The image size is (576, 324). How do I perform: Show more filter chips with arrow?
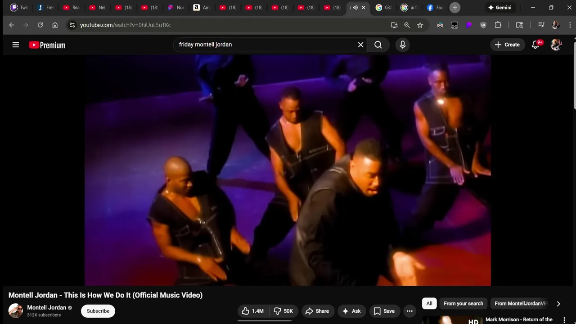pyautogui.click(x=558, y=304)
